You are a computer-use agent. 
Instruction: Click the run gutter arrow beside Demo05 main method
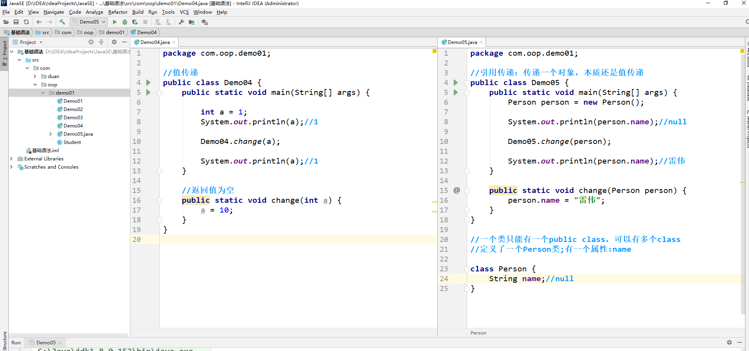(x=456, y=92)
